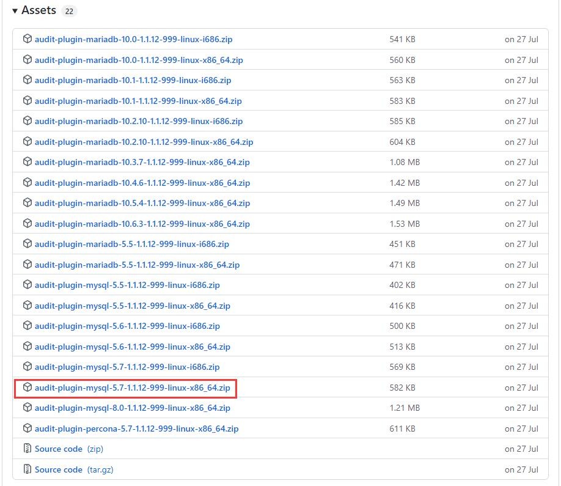The width and height of the screenshot is (561, 486).
Task: Click the package icon beside mysql-5.5 i686 zip
Action: [x=28, y=284]
